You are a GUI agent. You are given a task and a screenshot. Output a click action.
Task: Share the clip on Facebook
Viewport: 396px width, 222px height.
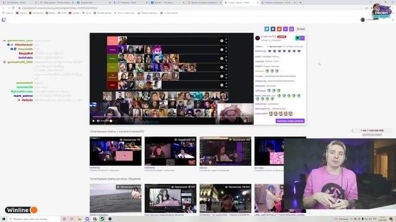tap(273, 29)
